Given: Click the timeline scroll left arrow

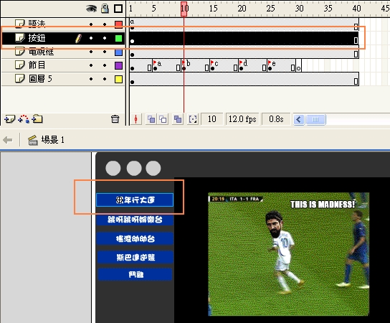Looking at the screenshot, I should (x=299, y=120).
